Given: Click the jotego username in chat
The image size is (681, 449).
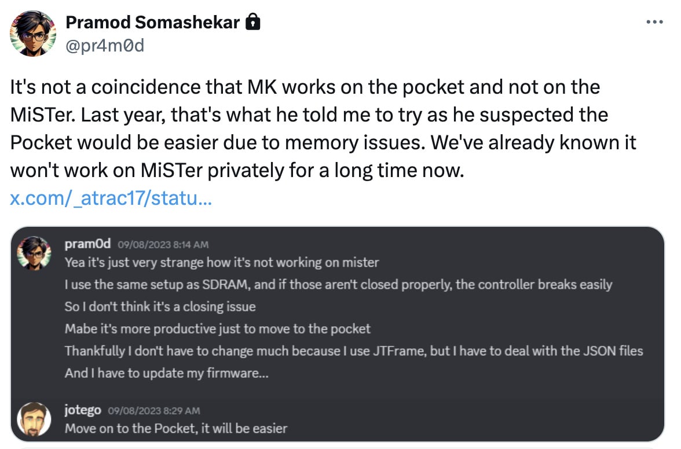Looking at the screenshot, I should (82, 410).
